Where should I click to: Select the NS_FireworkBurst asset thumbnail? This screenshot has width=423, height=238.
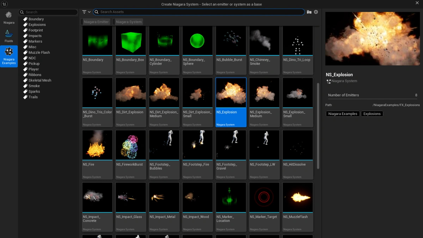pos(131,145)
